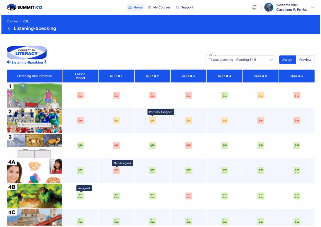Click row 2 Lesson Model assignment icon
The image size is (321, 227).
(x=80, y=121)
